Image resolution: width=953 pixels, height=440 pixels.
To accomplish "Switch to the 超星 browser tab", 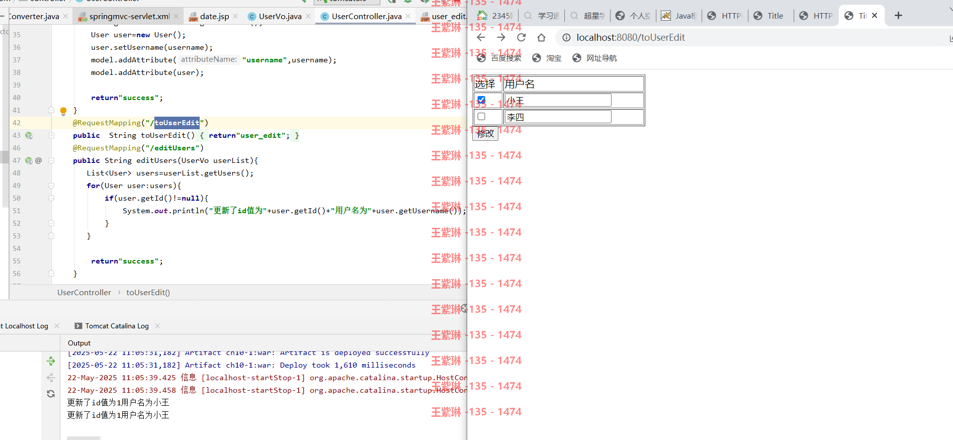I will [588, 16].
